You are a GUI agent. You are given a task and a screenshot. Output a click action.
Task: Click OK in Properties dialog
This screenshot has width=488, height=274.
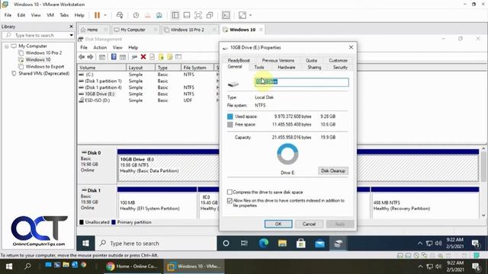tap(278, 224)
